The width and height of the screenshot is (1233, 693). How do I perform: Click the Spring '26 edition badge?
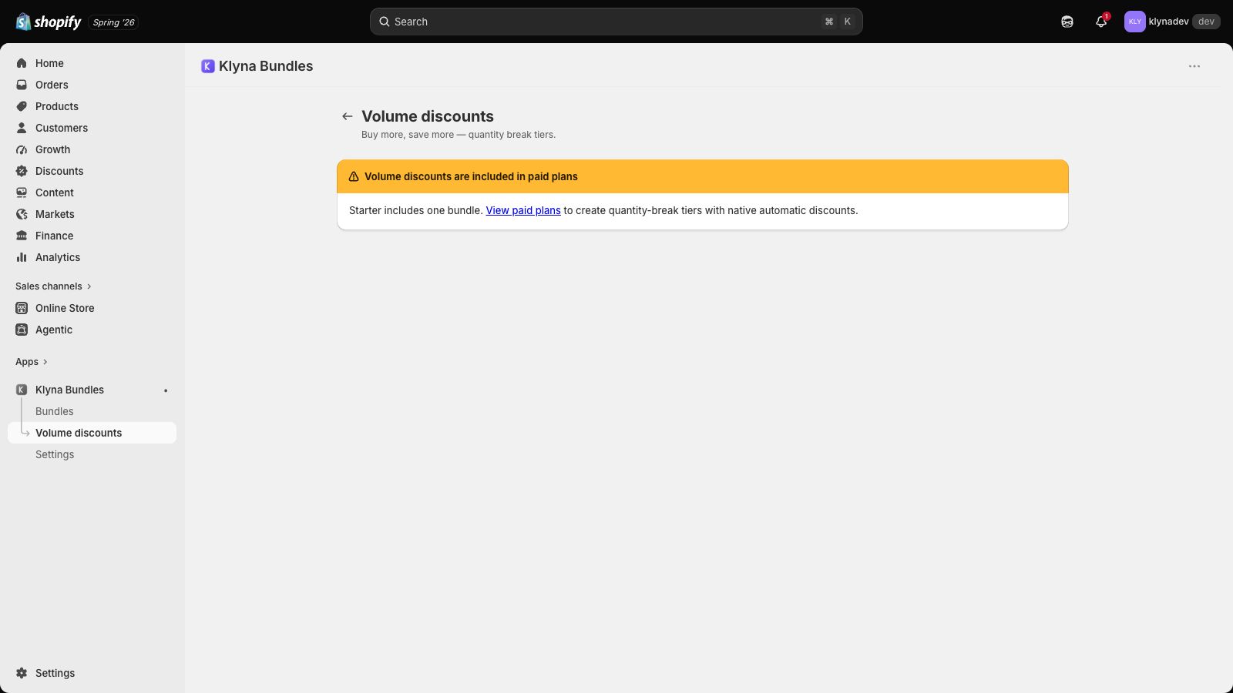(x=114, y=22)
